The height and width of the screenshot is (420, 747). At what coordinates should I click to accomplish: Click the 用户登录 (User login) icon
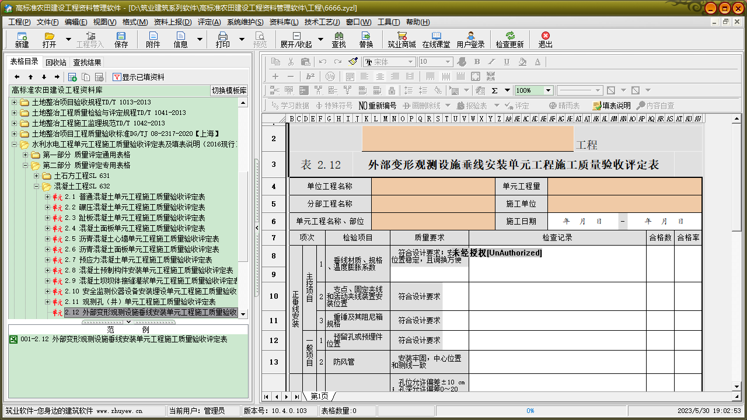pos(470,39)
